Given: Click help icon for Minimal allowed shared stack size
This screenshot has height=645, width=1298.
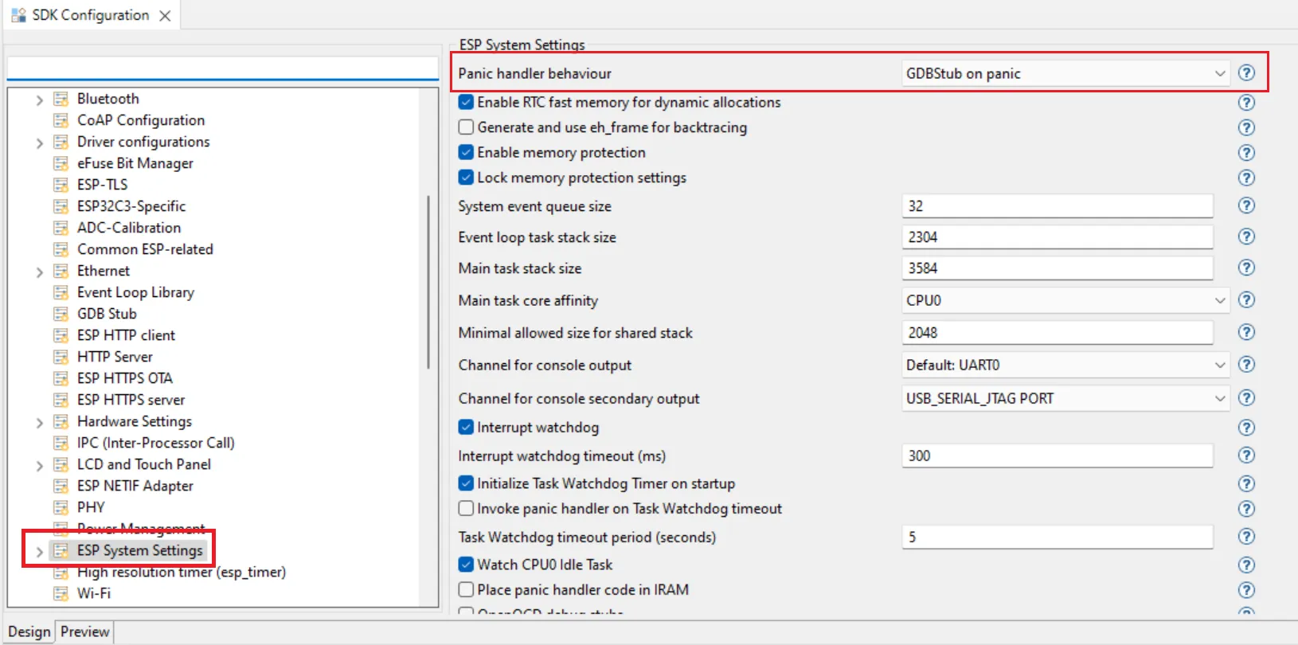Looking at the screenshot, I should click(x=1246, y=332).
